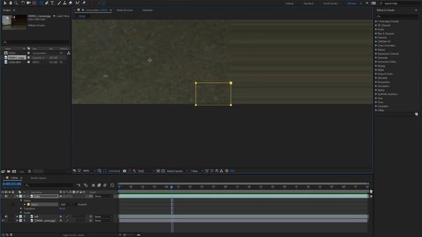Expand the Transition effects category

click(376, 106)
